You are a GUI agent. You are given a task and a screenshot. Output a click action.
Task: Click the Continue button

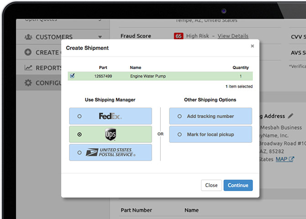(x=238, y=185)
